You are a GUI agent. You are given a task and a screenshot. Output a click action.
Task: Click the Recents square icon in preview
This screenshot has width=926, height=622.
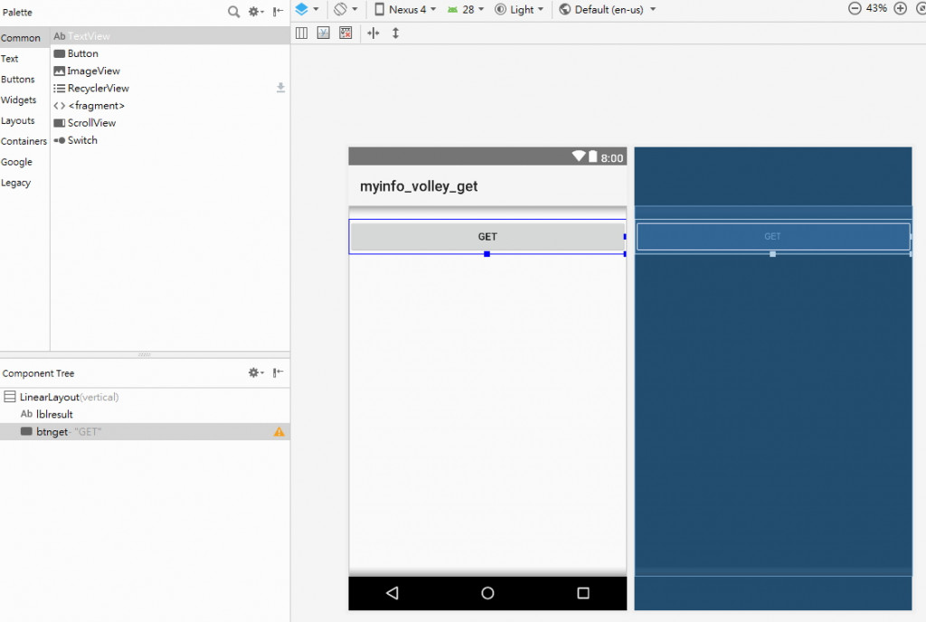583,592
